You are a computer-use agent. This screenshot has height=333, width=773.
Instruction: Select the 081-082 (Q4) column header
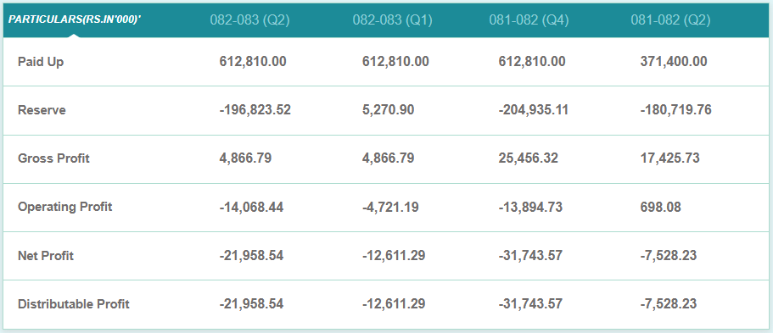click(529, 20)
